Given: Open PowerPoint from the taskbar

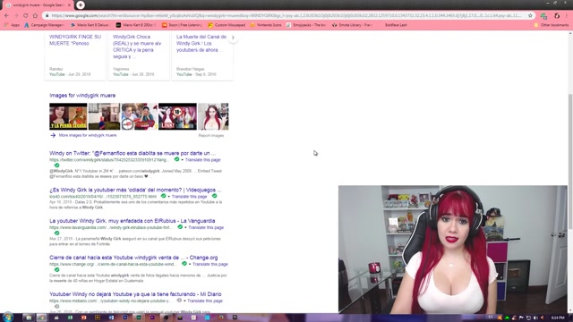Looking at the screenshot, I should (83, 318).
